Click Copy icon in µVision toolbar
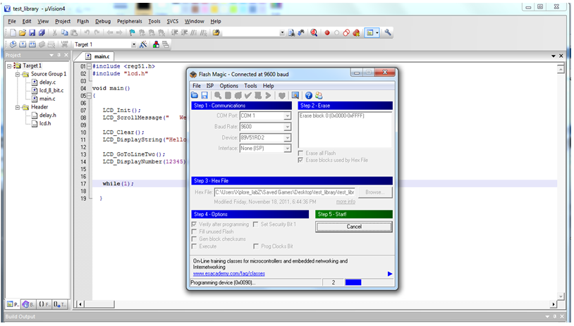 pyautogui.click(x=64, y=33)
